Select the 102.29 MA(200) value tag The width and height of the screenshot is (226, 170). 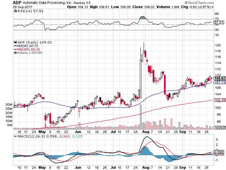coord(220,100)
